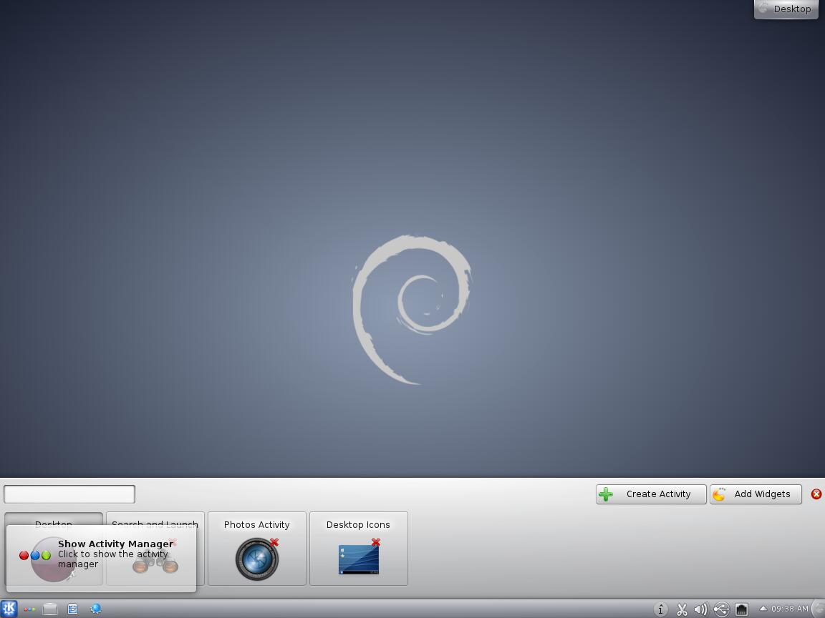The image size is (825, 618).
Task: Open the notifications info tray icon
Action: pos(661,609)
